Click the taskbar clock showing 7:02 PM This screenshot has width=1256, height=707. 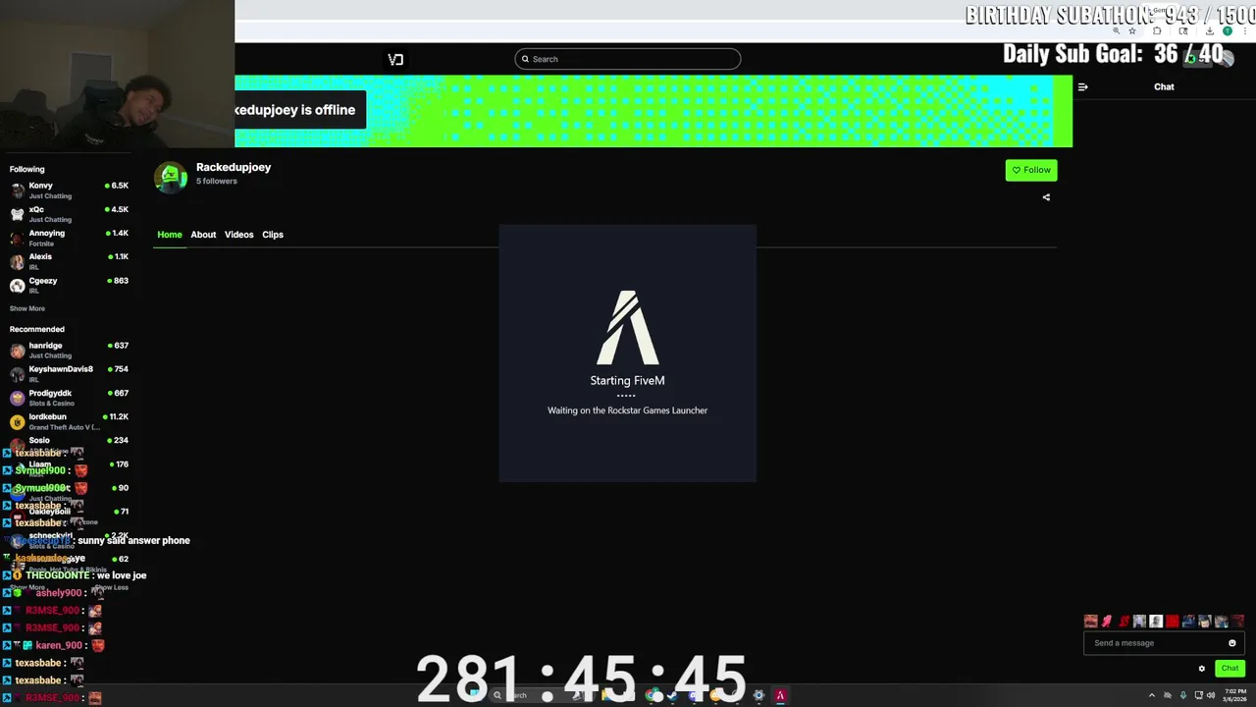click(x=1234, y=695)
